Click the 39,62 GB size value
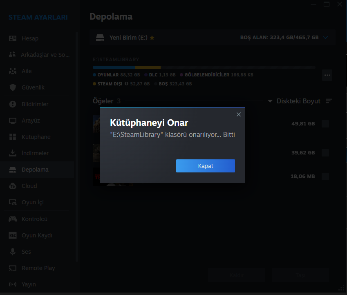347x295 pixels. pos(303,153)
